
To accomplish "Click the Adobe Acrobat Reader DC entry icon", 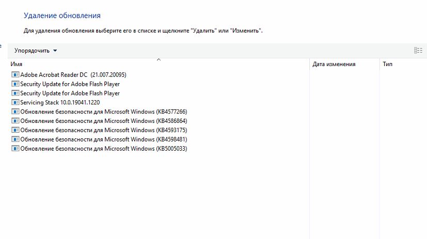I will [15, 75].
